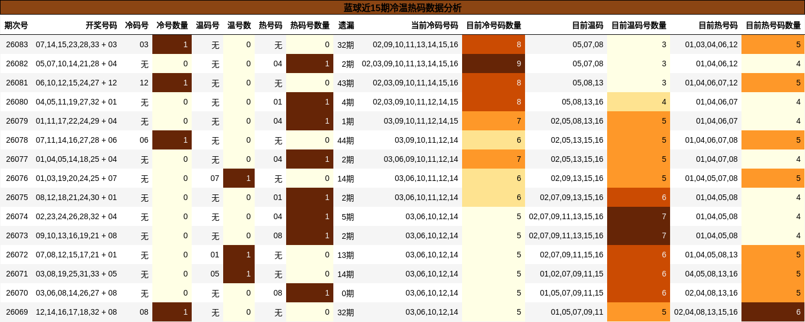Click the yellow warm count 4 cell in row 26080
Viewport: 805px width, 322px height.
[639, 102]
